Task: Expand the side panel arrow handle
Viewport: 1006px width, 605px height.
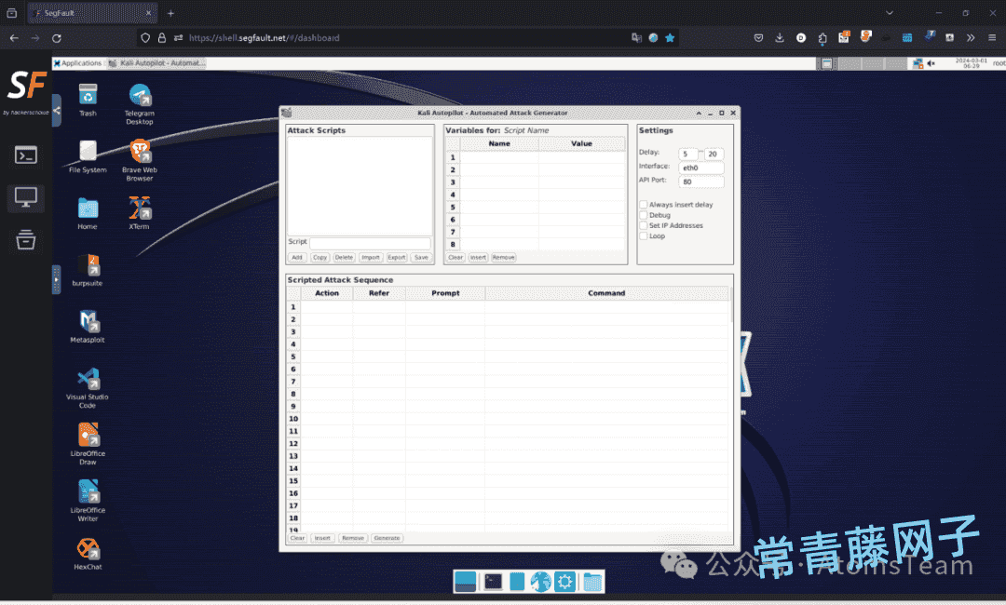Action: (57, 280)
